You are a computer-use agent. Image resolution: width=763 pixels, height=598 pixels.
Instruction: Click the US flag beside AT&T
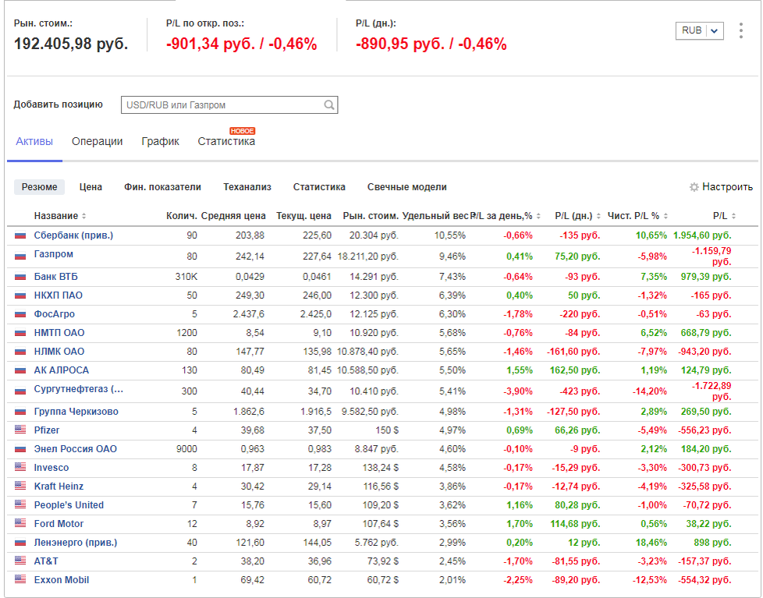tap(20, 561)
